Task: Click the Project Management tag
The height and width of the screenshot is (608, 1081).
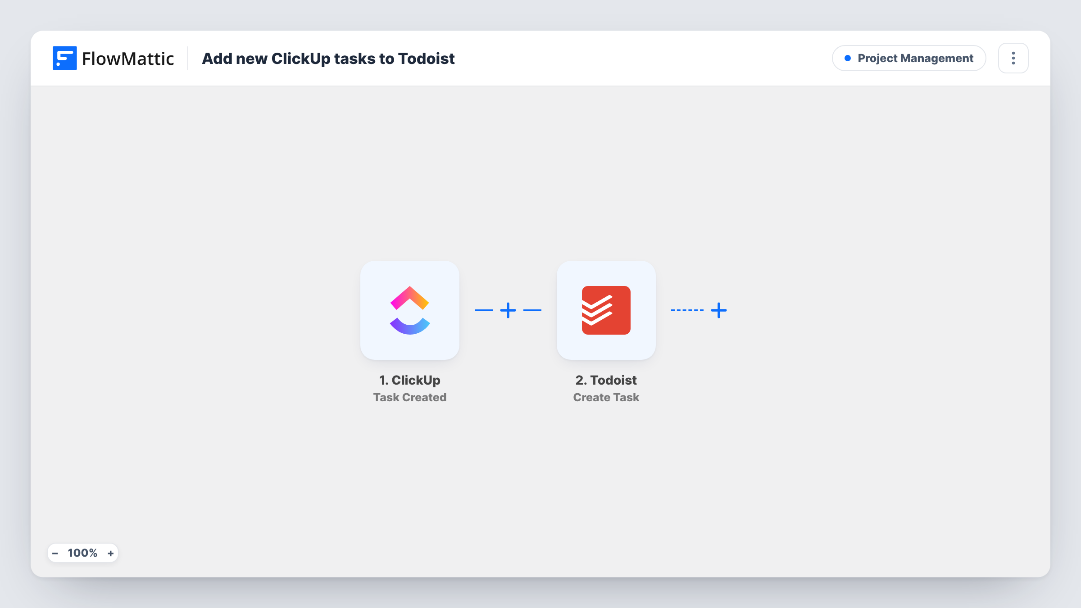Action: [909, 58]
